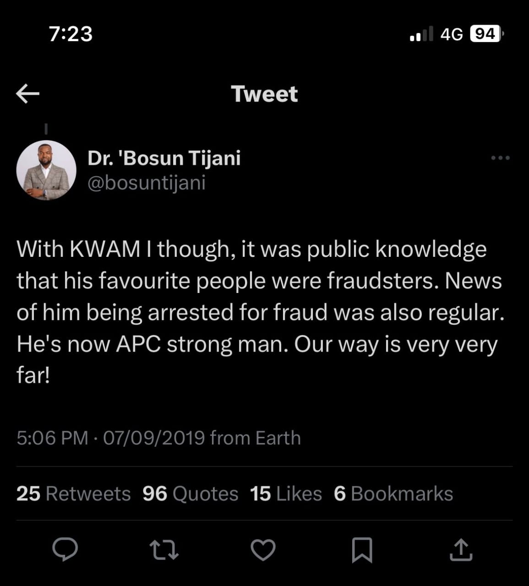Tap the Tweet header title
The image size is (529, 586).
coord(264,94)
